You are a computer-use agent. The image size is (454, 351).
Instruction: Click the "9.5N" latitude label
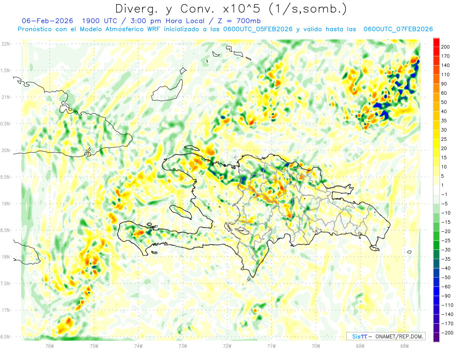[6, 177]
